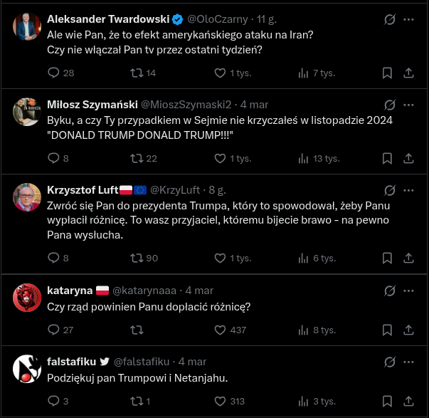The width and height of the screenshot is (429, 418).
Task: Open @katarynaaa handle link
Action: pyautogui.click(x=148, y=291)
